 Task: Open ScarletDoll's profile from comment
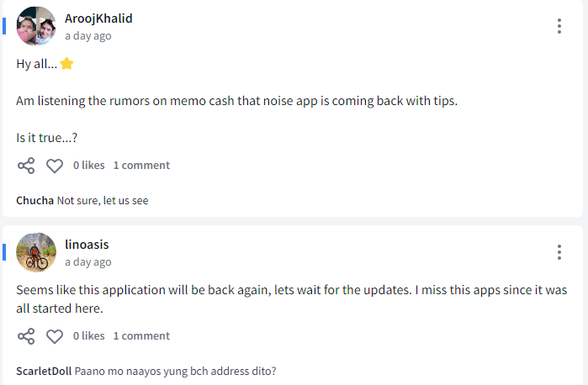(44, 371)
